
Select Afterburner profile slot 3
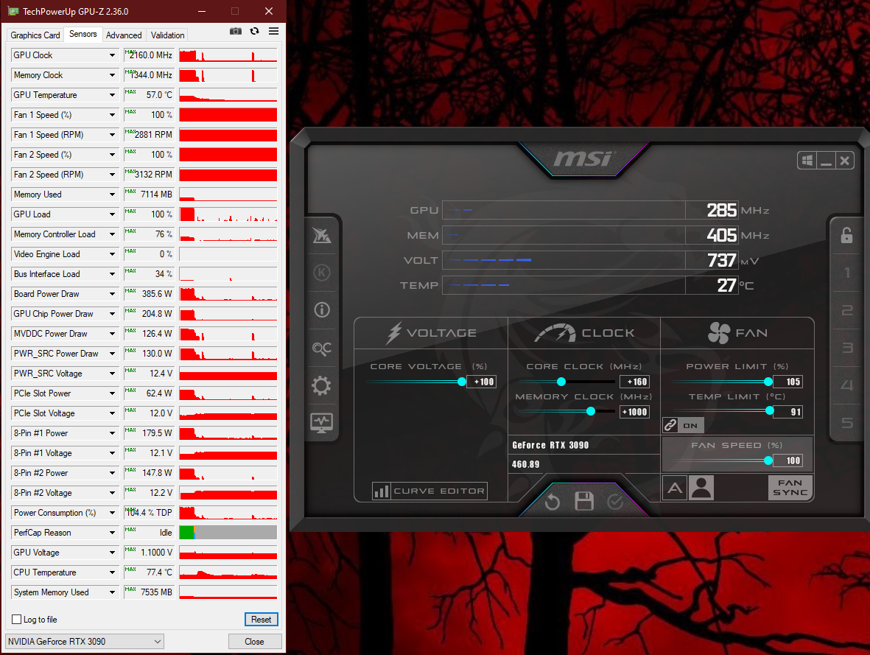(x=846, y=348)
